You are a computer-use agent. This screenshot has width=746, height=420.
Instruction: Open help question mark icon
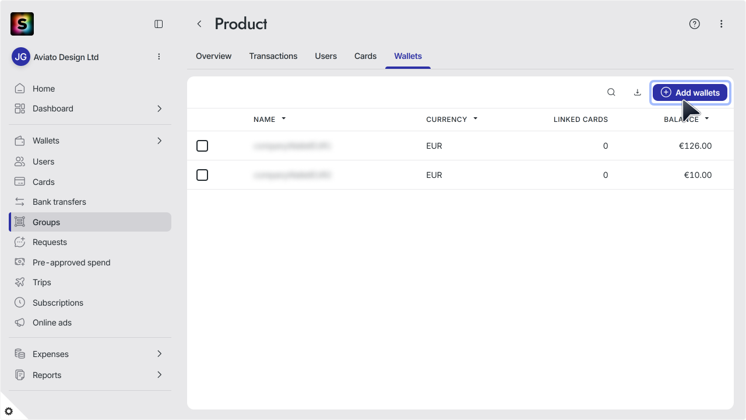[x=694, y=24]
